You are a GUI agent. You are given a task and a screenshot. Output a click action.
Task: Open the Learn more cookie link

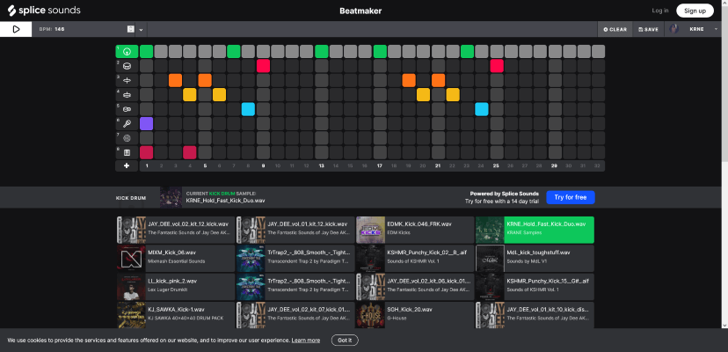pyautogui.click(x=305, y=341)
